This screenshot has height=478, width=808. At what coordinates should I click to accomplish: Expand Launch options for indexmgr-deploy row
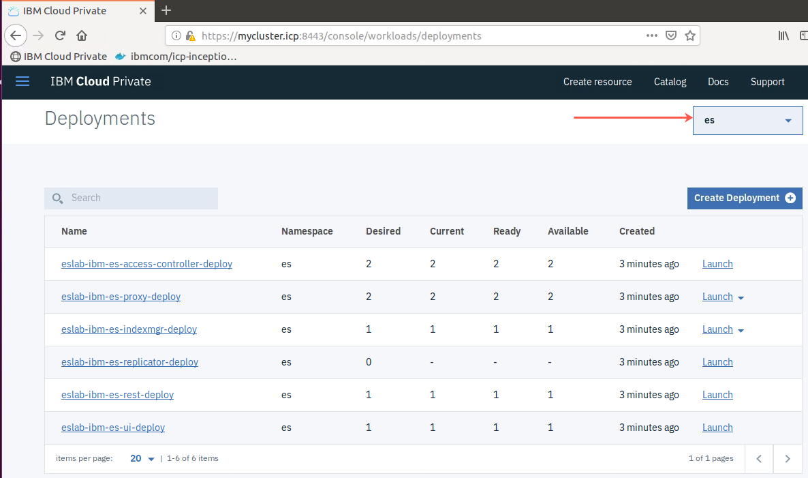point(741,331)
